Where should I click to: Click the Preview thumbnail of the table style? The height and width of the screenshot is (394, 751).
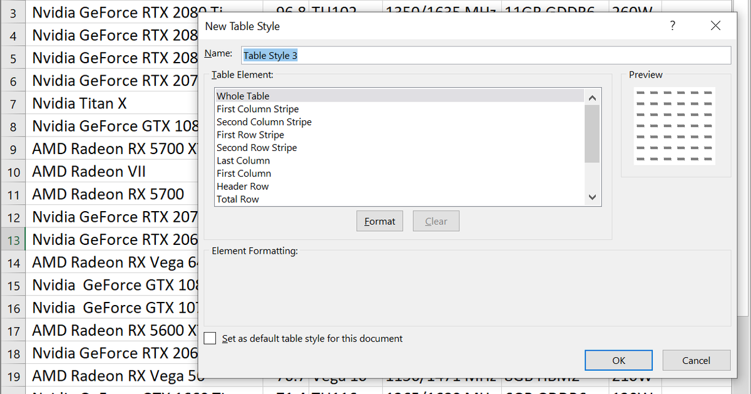coord(675,125)
